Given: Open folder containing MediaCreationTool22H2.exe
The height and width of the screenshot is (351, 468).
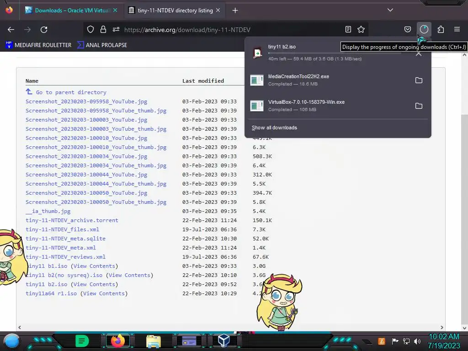Looking at the screenshot, I should (419, 80).
